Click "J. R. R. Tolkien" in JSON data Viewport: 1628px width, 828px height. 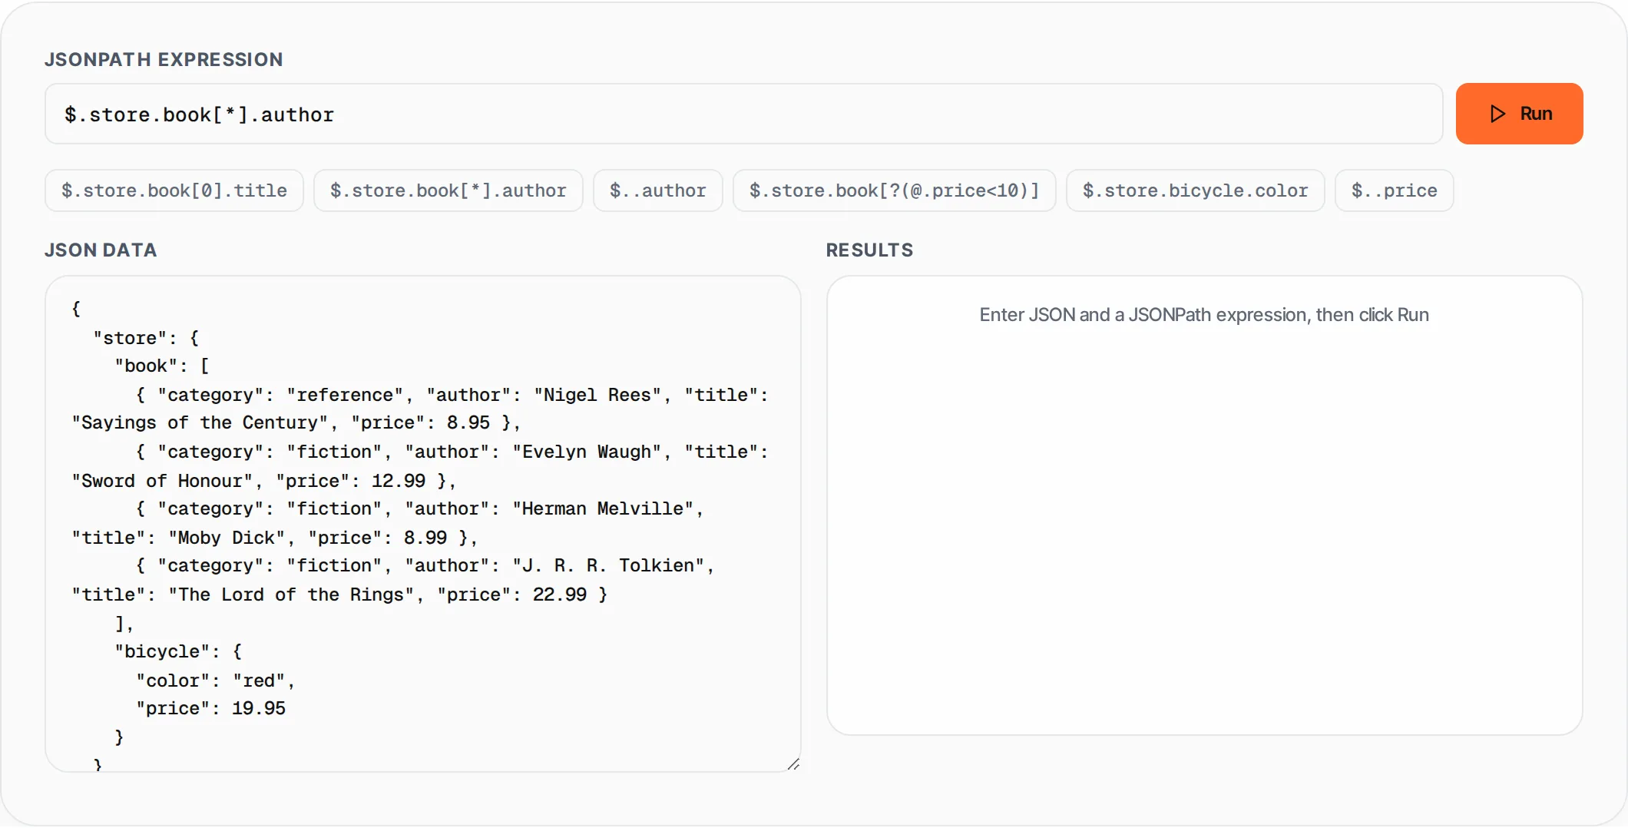click(608, 565)
